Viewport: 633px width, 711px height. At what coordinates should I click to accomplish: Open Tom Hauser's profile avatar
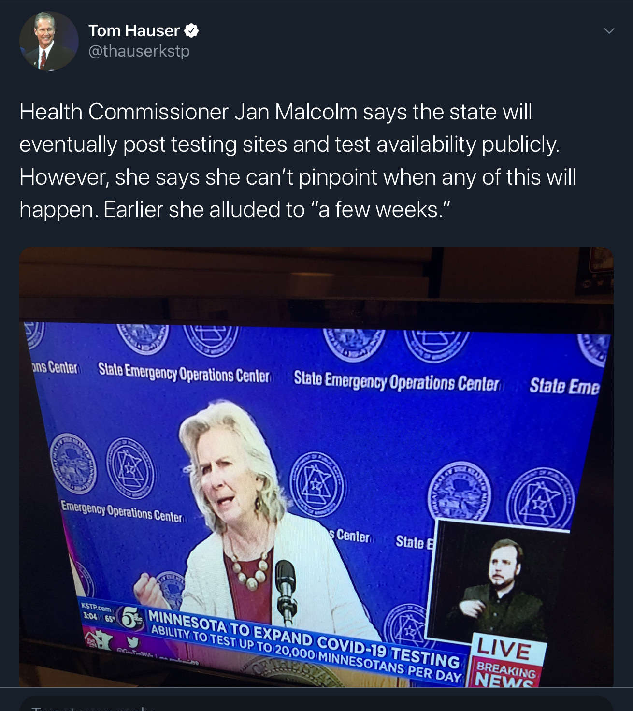click(49, 41)
